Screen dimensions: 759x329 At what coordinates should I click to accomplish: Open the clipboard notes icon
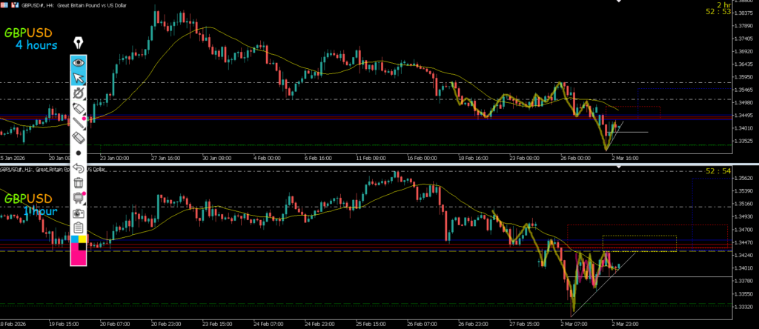point(78,227)
